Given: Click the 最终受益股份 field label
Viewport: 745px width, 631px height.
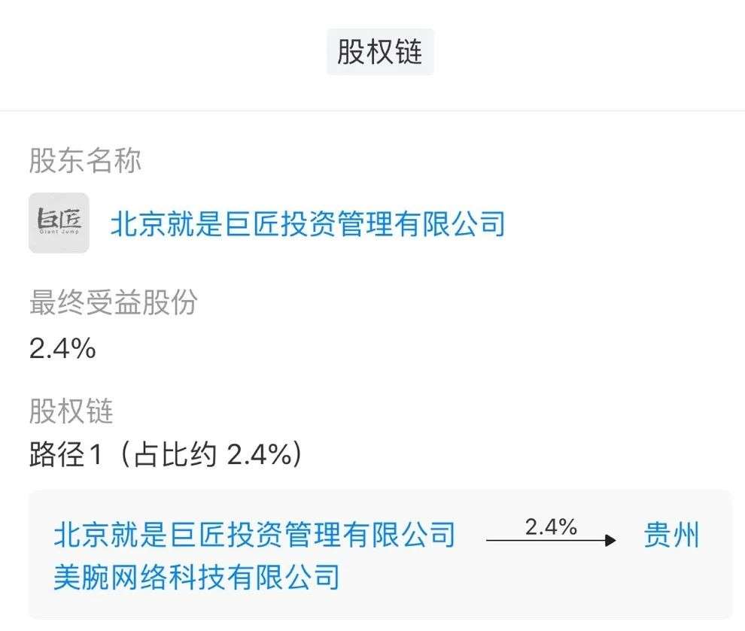Looking at the screenshot, I should 113,302.
